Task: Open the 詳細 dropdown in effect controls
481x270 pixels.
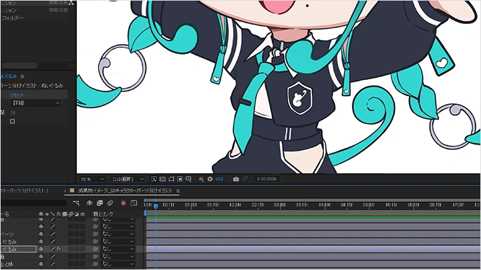Action: tap(35, 103)
